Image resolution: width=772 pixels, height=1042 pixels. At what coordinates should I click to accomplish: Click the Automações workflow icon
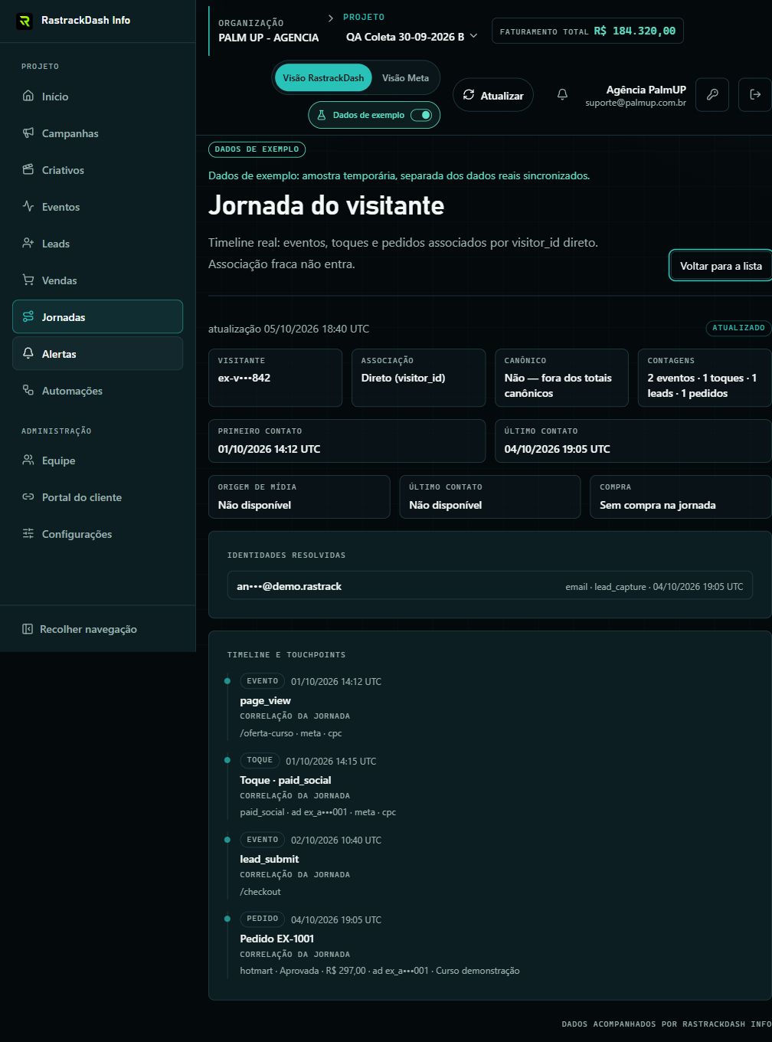[x=28, y=391]
